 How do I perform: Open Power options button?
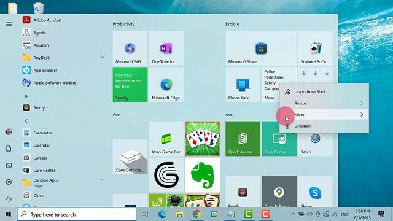(x=9, y=199)
